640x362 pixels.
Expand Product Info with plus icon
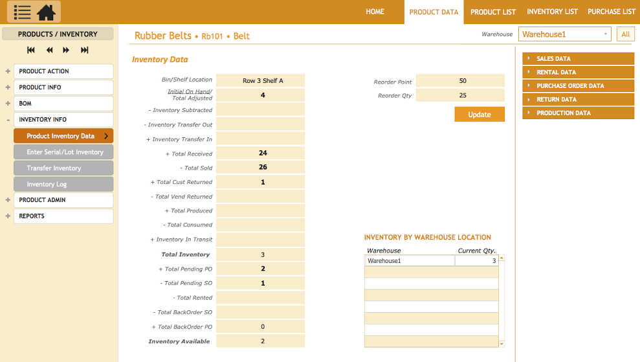click(x=8, y=87)
